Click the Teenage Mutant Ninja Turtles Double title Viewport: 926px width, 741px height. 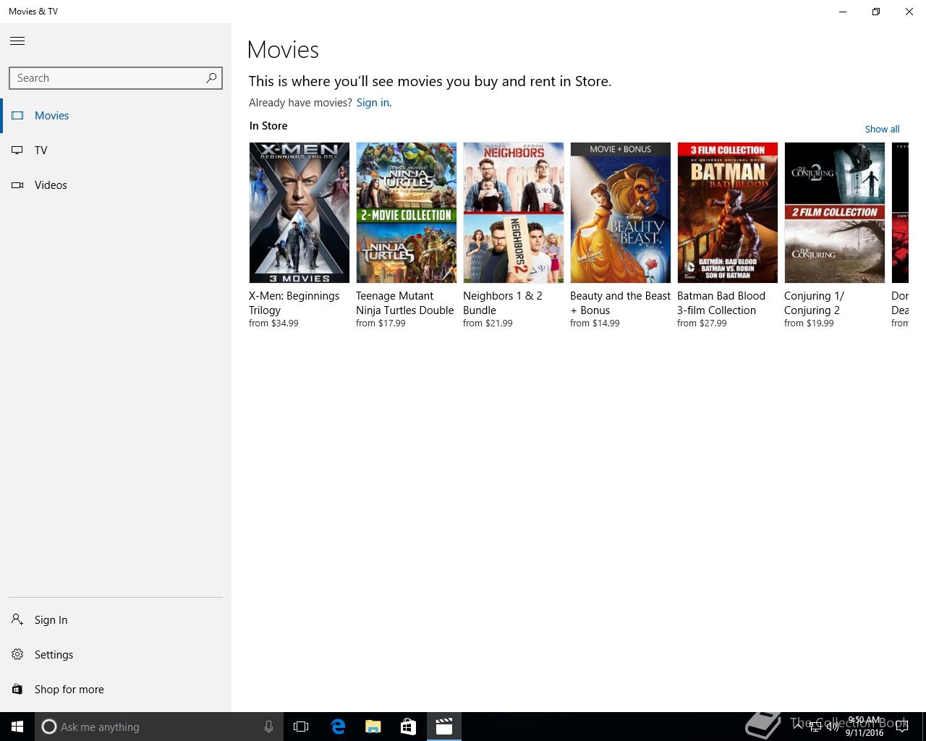[x=405, y=303]
